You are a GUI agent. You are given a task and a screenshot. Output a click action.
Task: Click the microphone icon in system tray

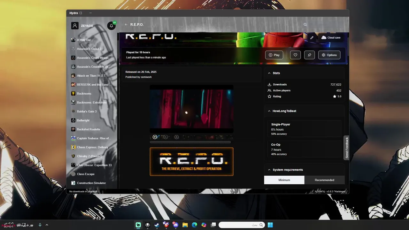click(x=40, y=225)
